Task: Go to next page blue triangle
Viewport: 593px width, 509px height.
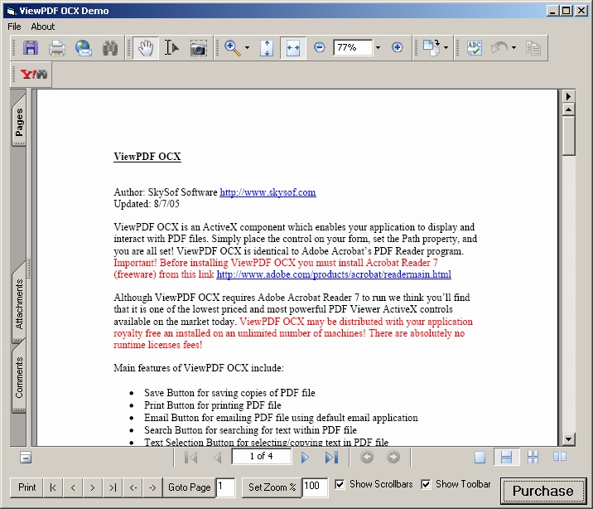Action: (305, 457)
